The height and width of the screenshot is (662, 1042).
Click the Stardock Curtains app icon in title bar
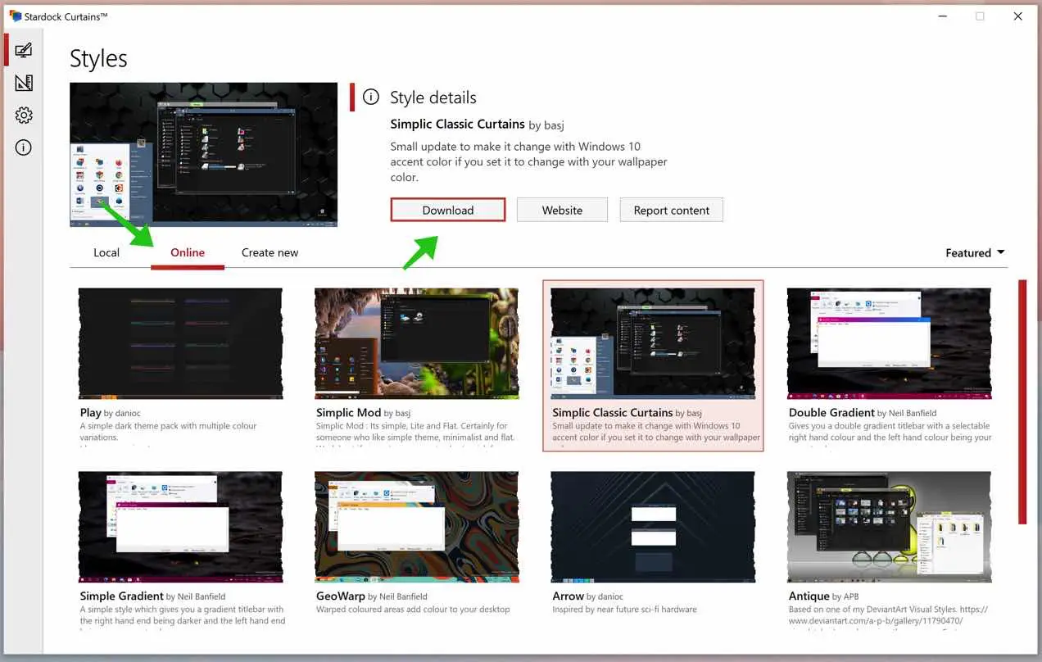[x=16, y=16]
